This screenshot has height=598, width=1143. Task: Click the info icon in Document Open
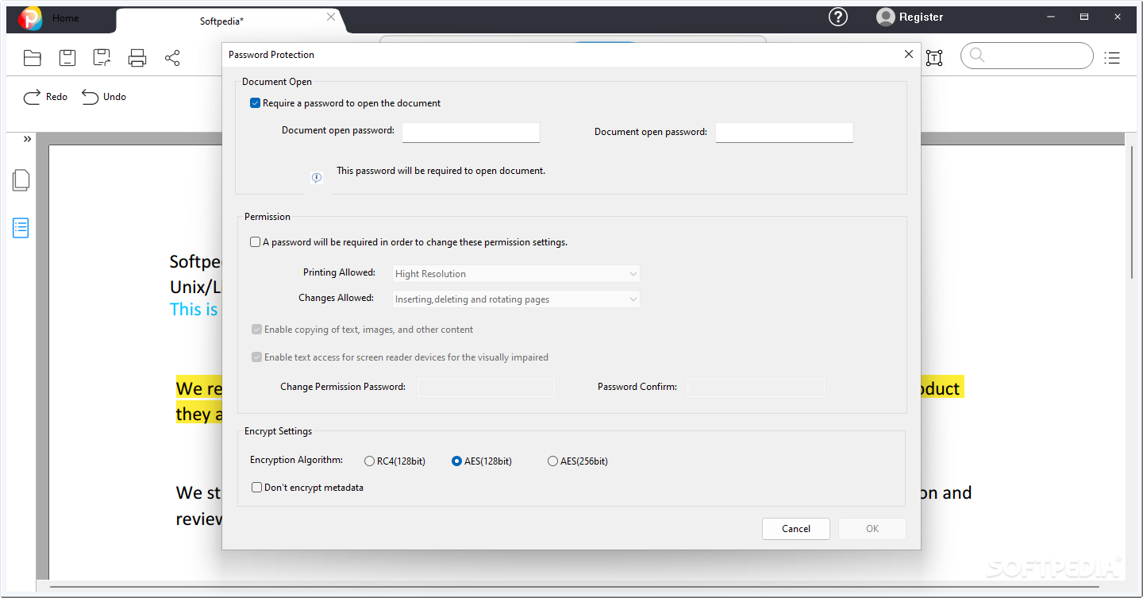click(317, 178)
